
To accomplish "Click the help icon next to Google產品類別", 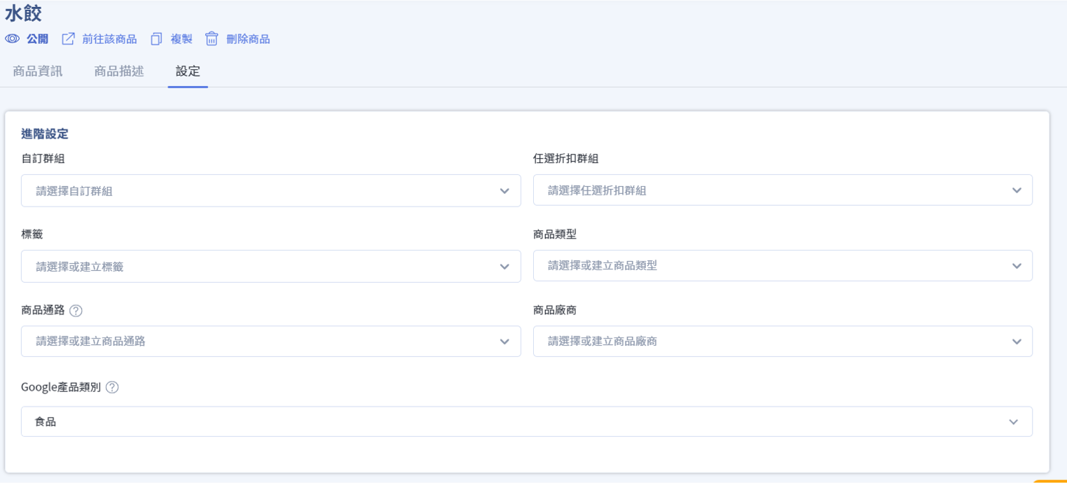I will click(x=112, y=387).
